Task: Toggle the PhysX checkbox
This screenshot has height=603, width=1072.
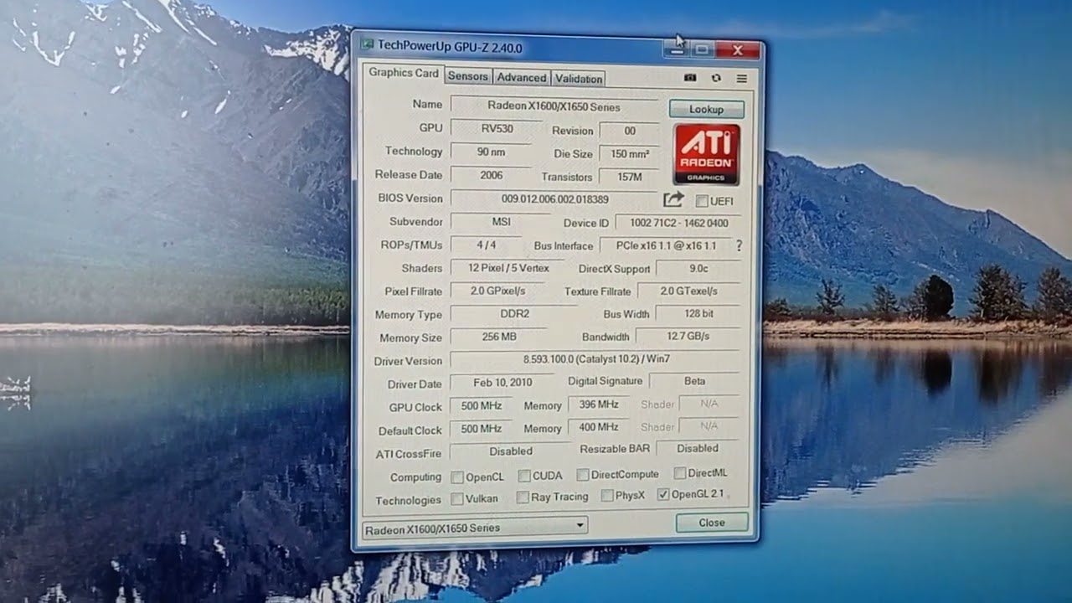Action: tap(607, 496)
